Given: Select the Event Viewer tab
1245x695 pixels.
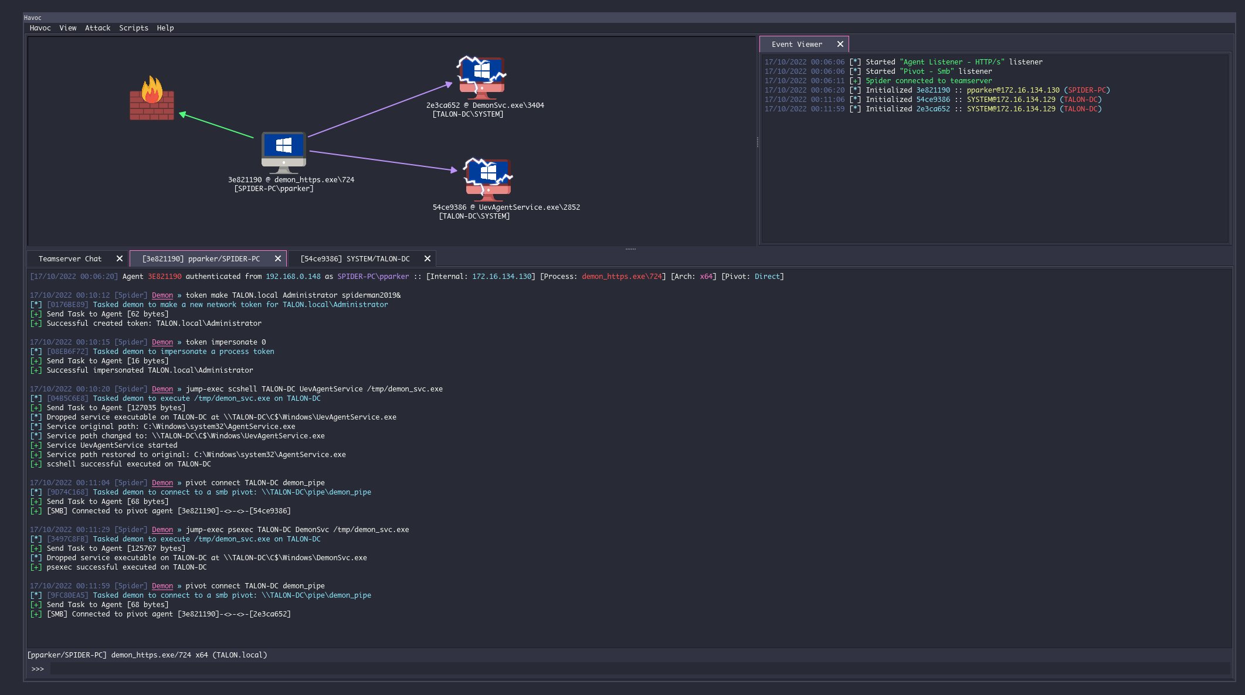Looking at the screenshot, I should (796, 44).
